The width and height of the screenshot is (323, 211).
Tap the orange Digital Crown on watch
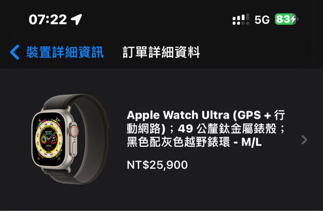74,130
